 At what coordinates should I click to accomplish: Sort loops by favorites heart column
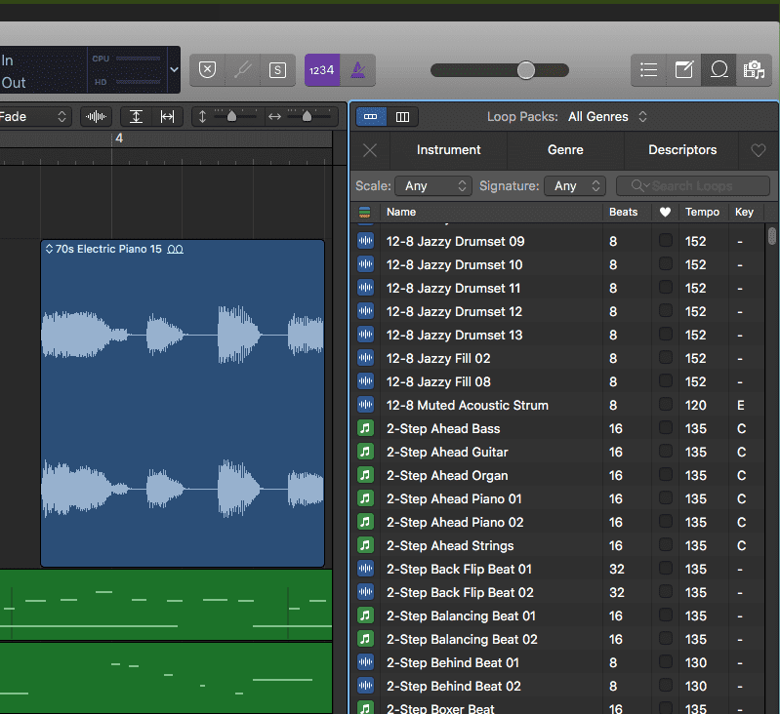[665, 213]
